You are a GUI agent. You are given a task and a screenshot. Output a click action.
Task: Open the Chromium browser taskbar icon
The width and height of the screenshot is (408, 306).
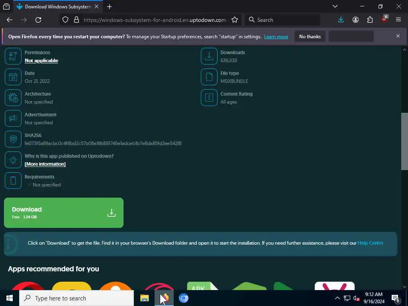(183, 298)
